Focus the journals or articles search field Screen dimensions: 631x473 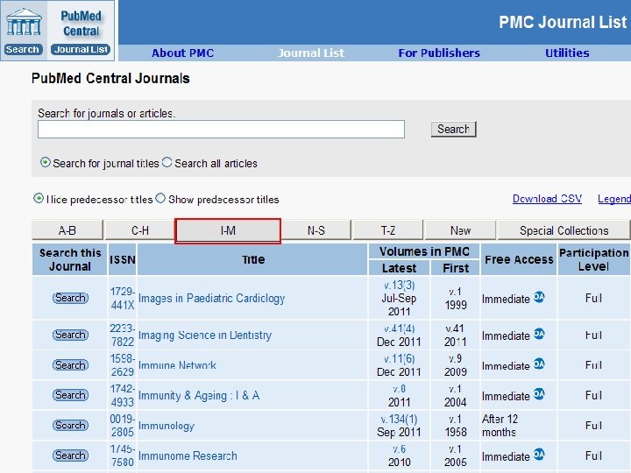coord(221,129)
